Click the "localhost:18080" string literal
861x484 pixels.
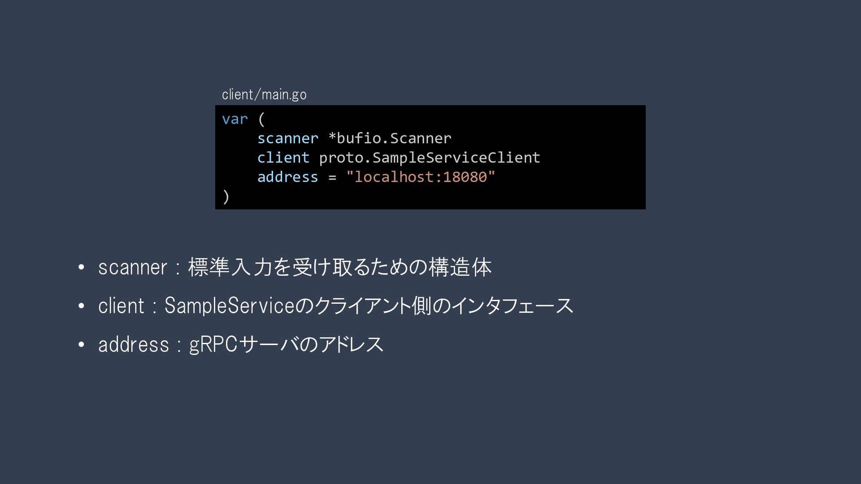pyautogui.click(x=421, y=177)
